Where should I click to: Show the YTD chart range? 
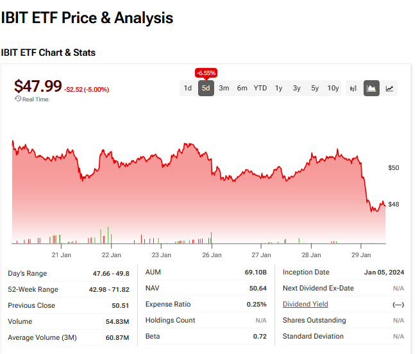260,88
